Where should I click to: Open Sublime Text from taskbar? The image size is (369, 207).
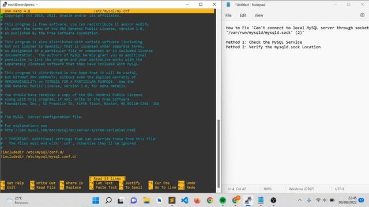click(x=172, y=200)
